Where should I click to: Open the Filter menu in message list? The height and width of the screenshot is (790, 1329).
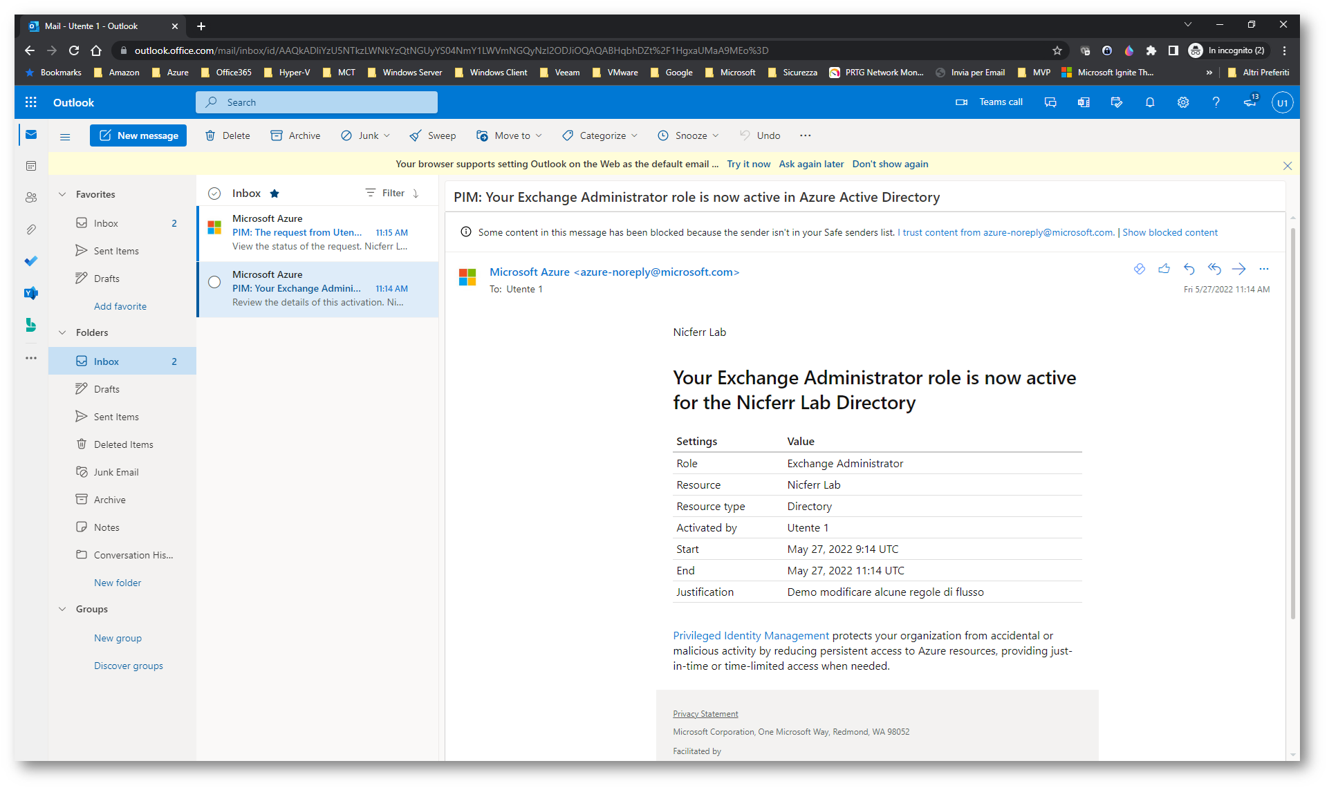[x=385, y=193]
